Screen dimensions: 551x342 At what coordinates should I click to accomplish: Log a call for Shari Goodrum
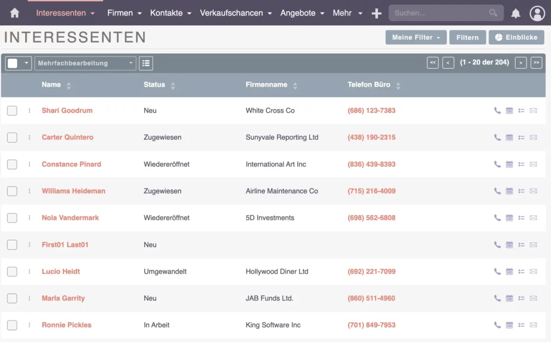(x=497, y=110)
